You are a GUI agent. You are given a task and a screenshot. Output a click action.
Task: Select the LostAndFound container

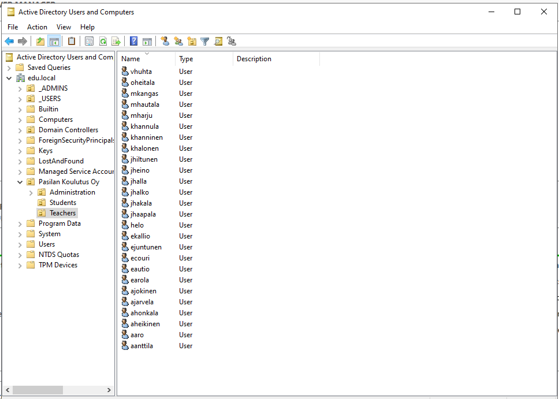[x=61, y=161]
